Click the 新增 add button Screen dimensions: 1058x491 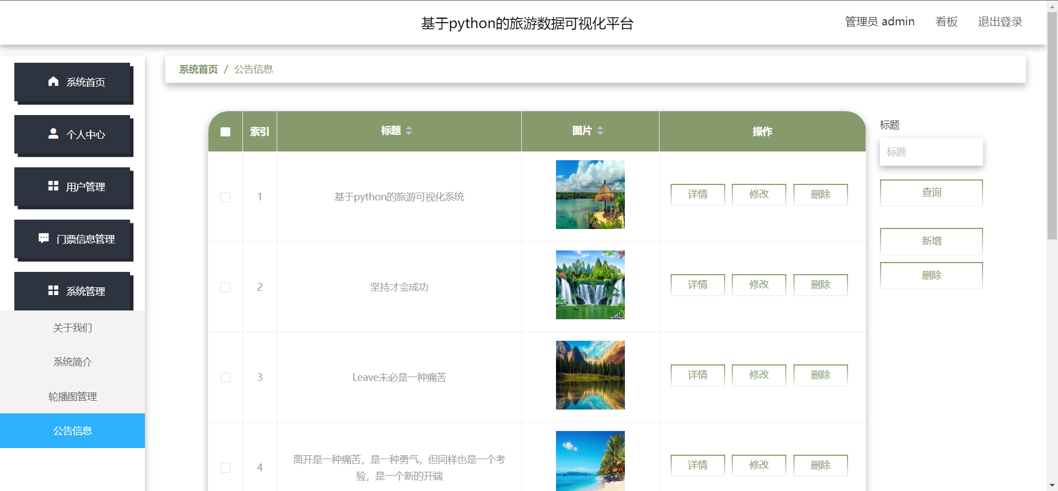click(931, 241)
